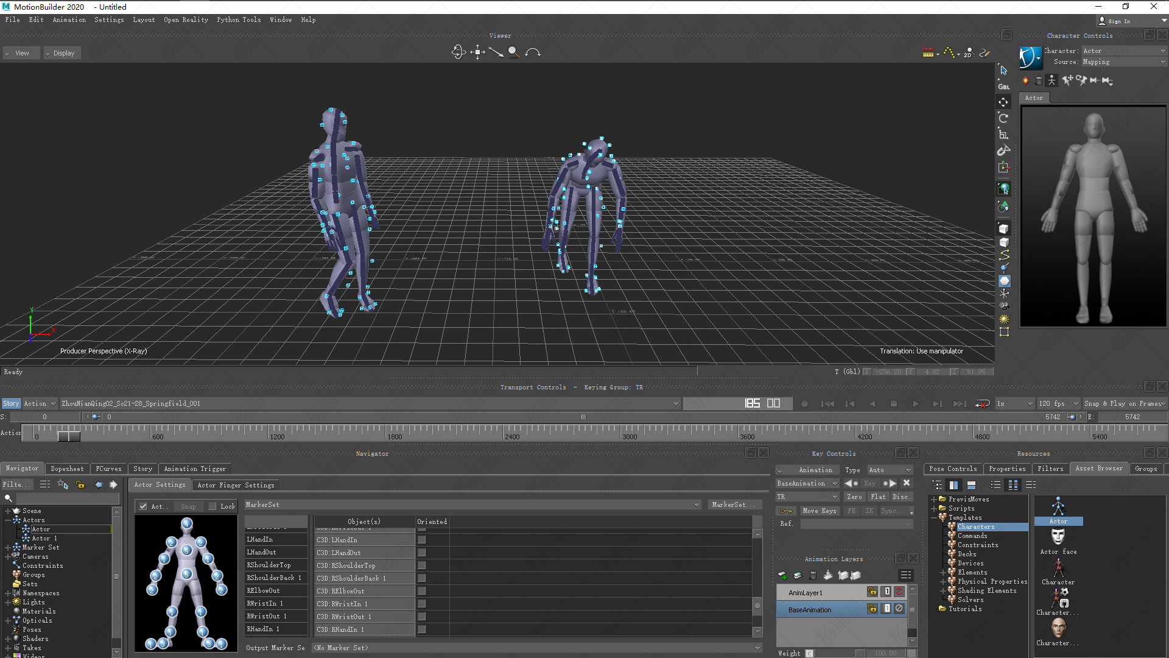Switch to the Dopesheet tab in Navigator
Image resolution: width=1169 pixels, height=658 pixels.
67,469
